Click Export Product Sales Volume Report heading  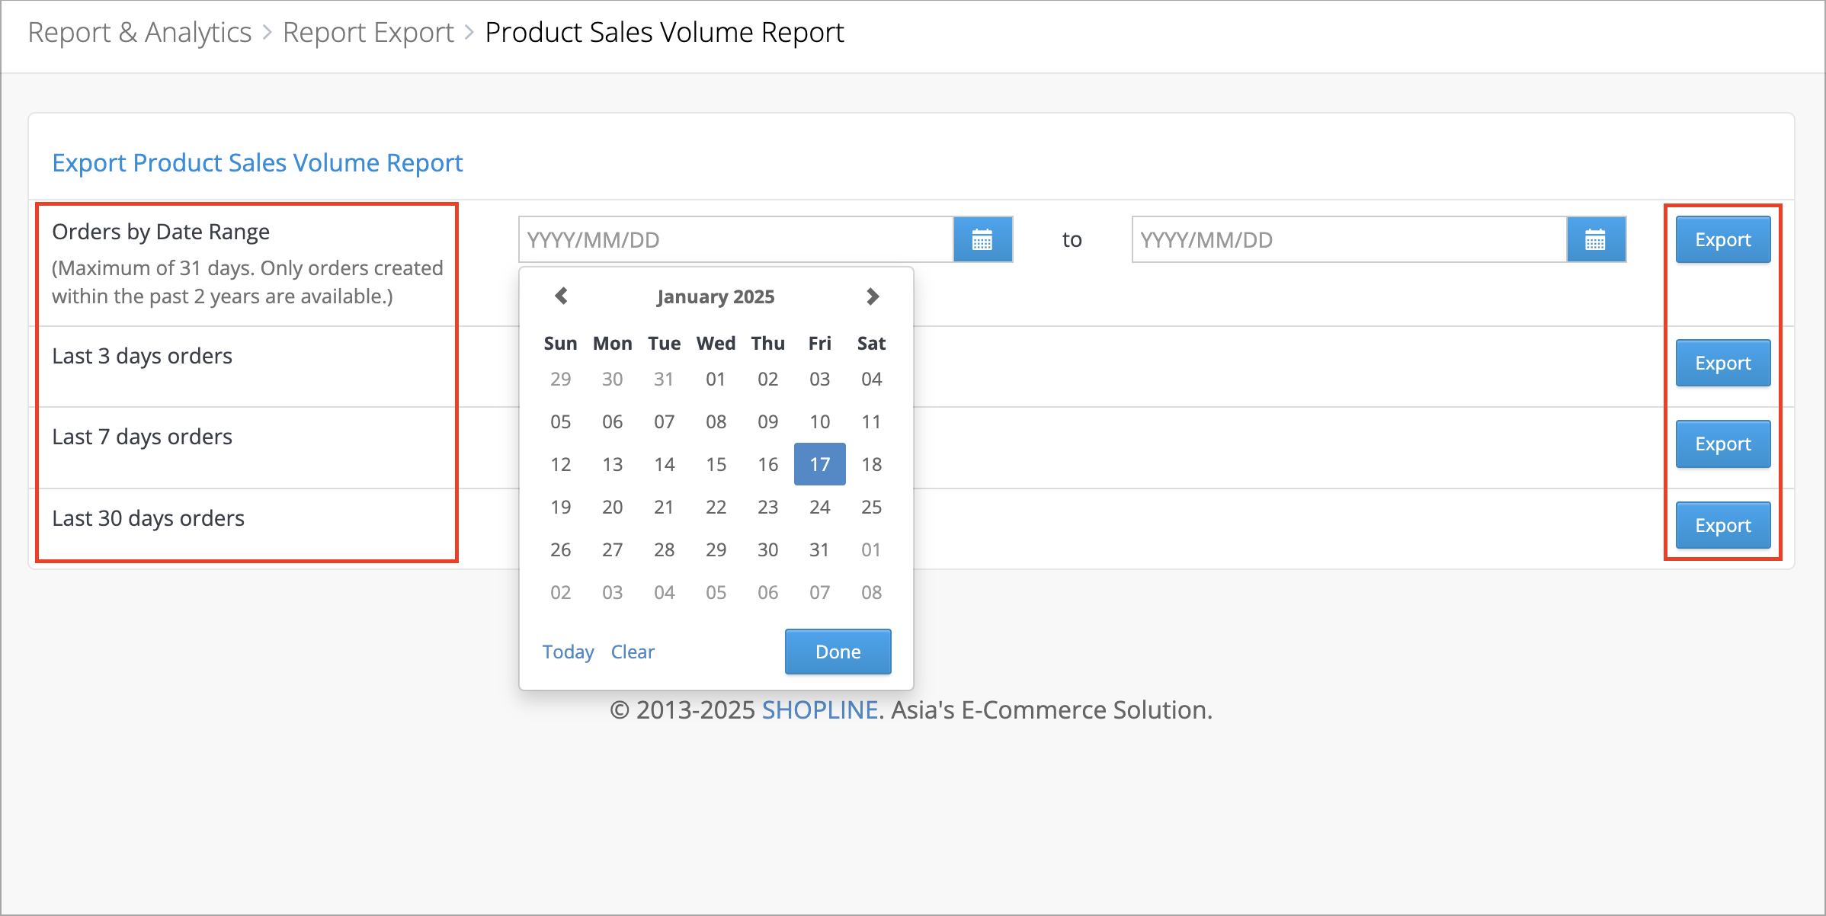click(x=258, y=162)
